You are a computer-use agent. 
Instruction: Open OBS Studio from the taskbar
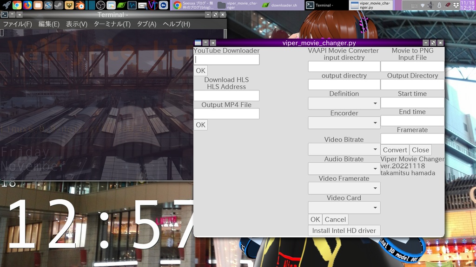click(x=100, y=6)
